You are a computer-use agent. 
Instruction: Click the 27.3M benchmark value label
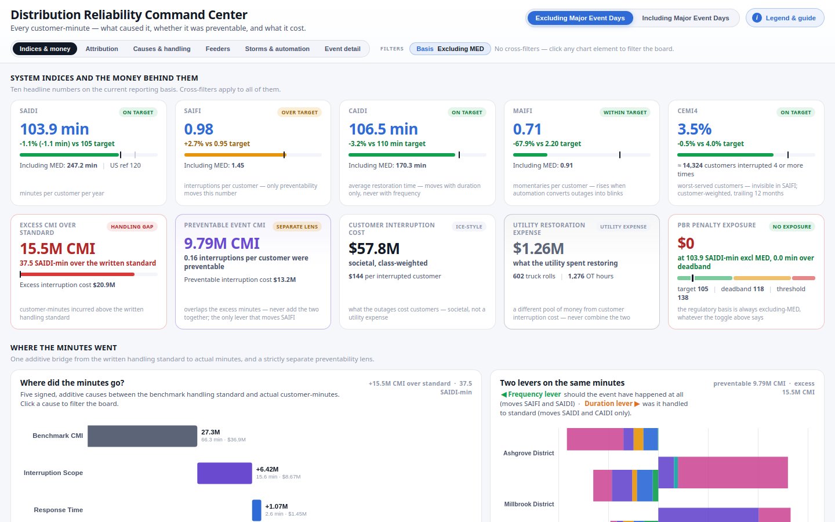[210, 432]
